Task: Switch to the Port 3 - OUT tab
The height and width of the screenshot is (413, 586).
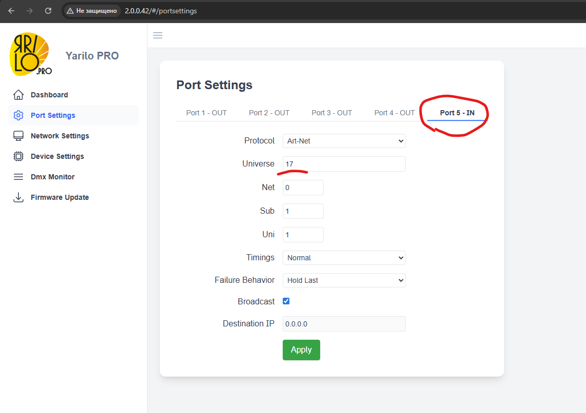Action: click(x=332, y=113)
